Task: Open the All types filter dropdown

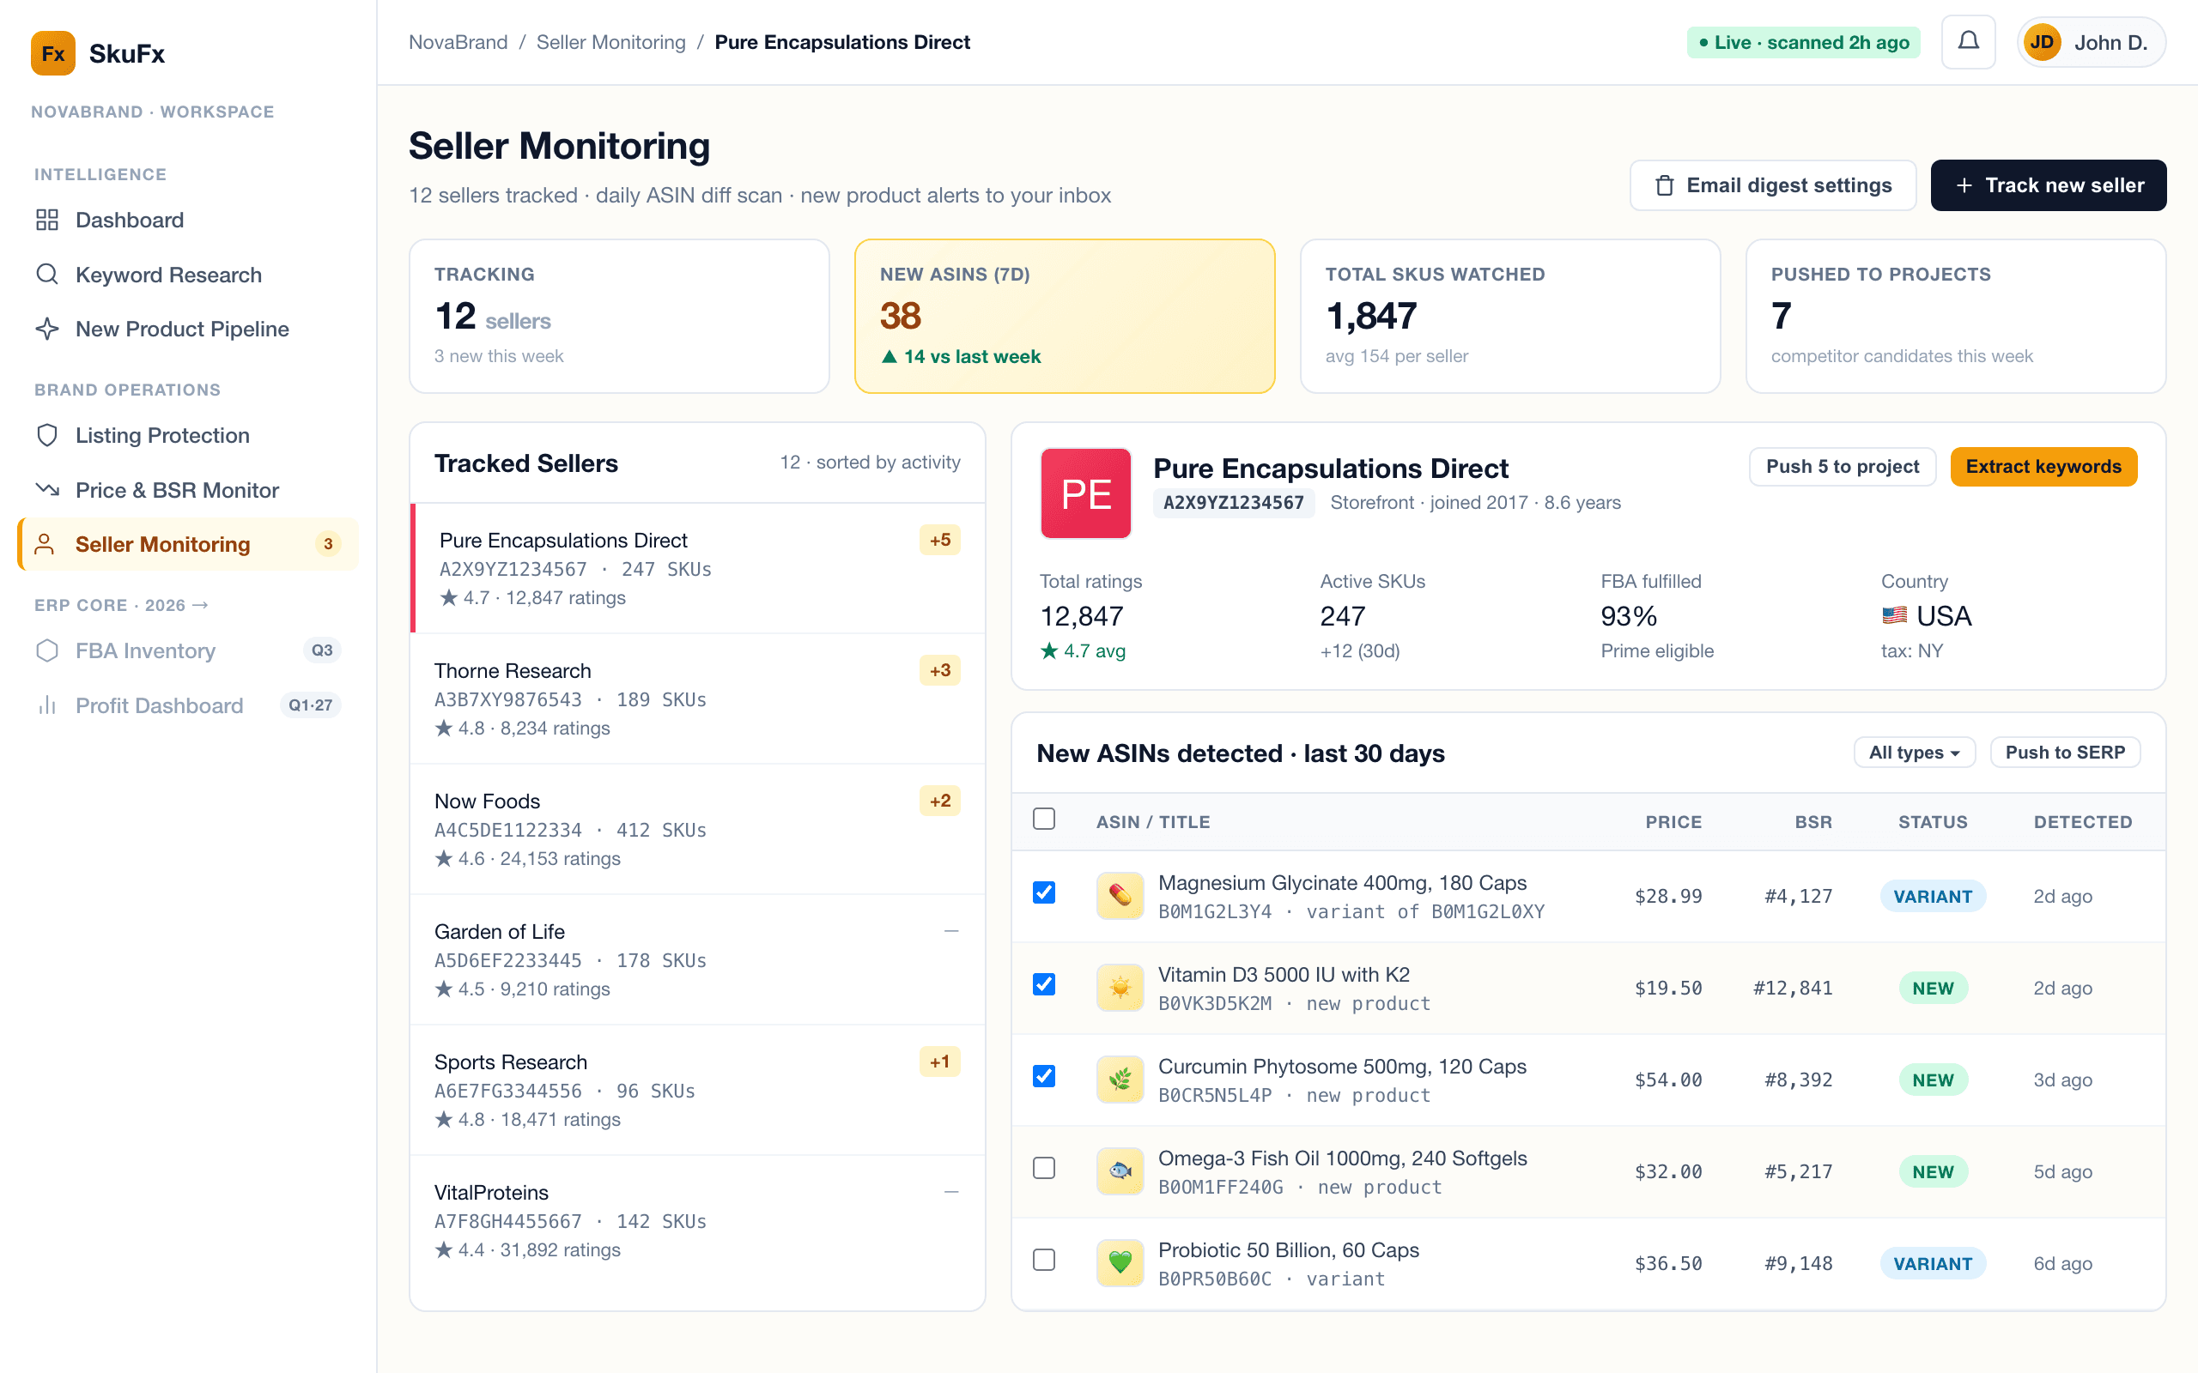Action: [1915, 753]
